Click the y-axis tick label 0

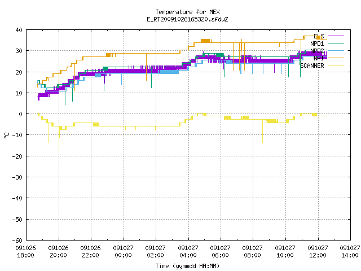21,114
